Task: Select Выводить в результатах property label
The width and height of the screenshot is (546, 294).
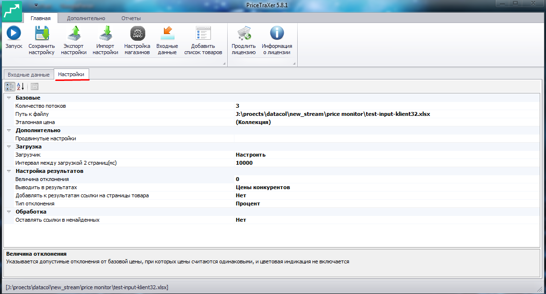Action: 46,188
